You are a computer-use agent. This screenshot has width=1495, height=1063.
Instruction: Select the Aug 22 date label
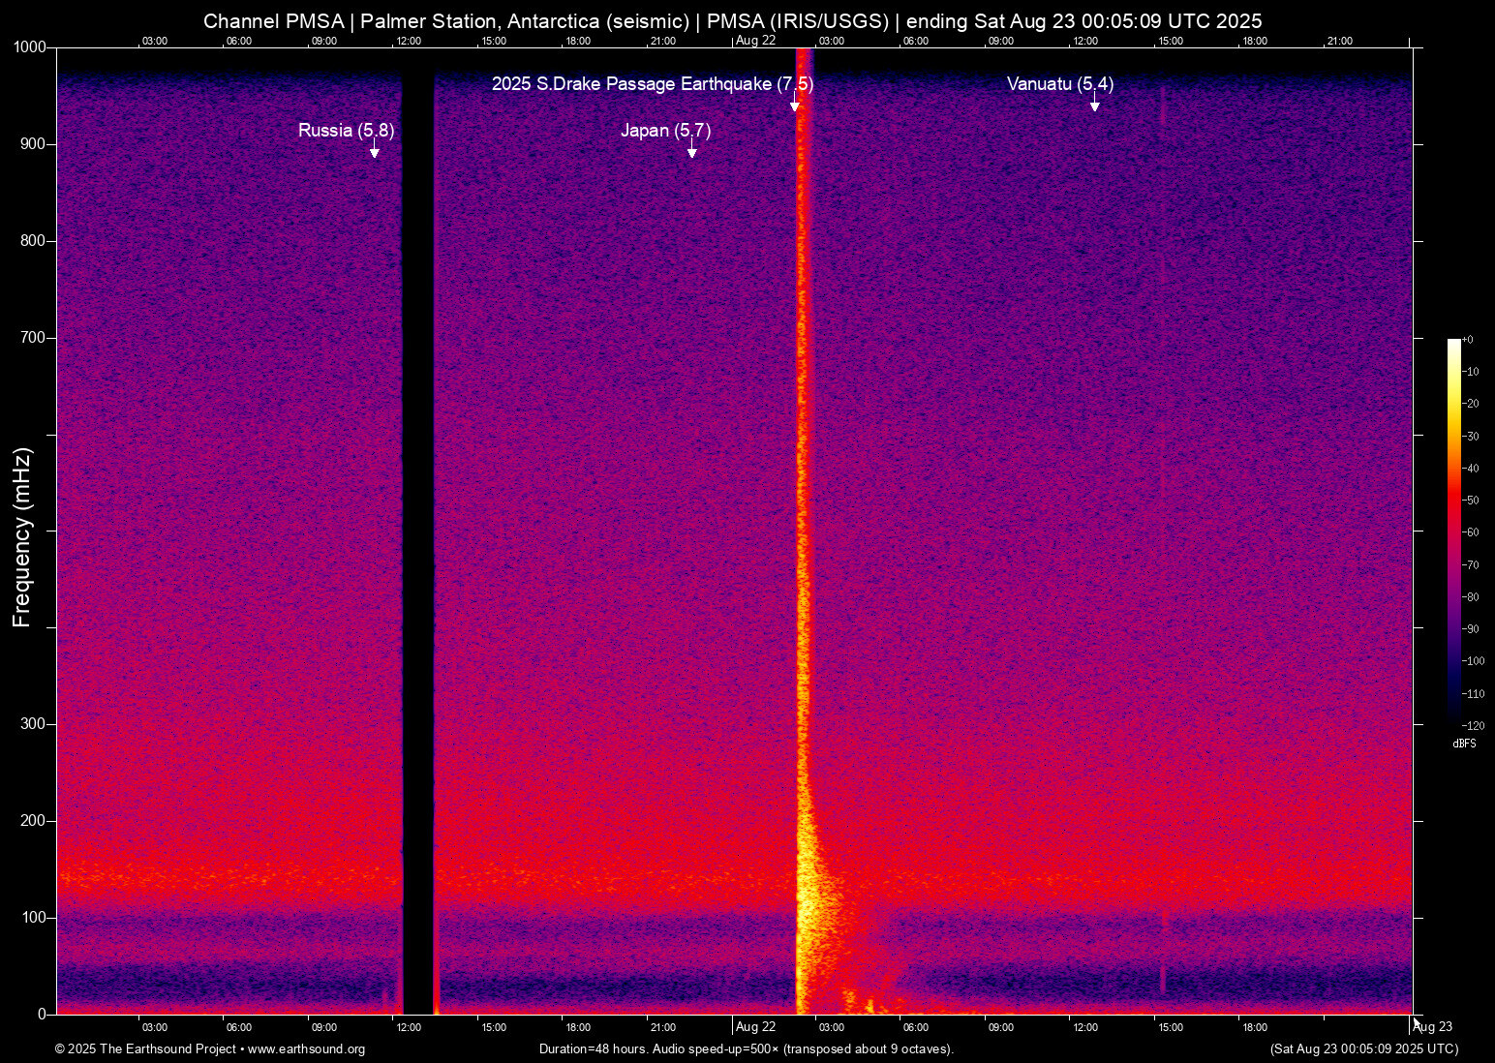tap(756, 1027)
